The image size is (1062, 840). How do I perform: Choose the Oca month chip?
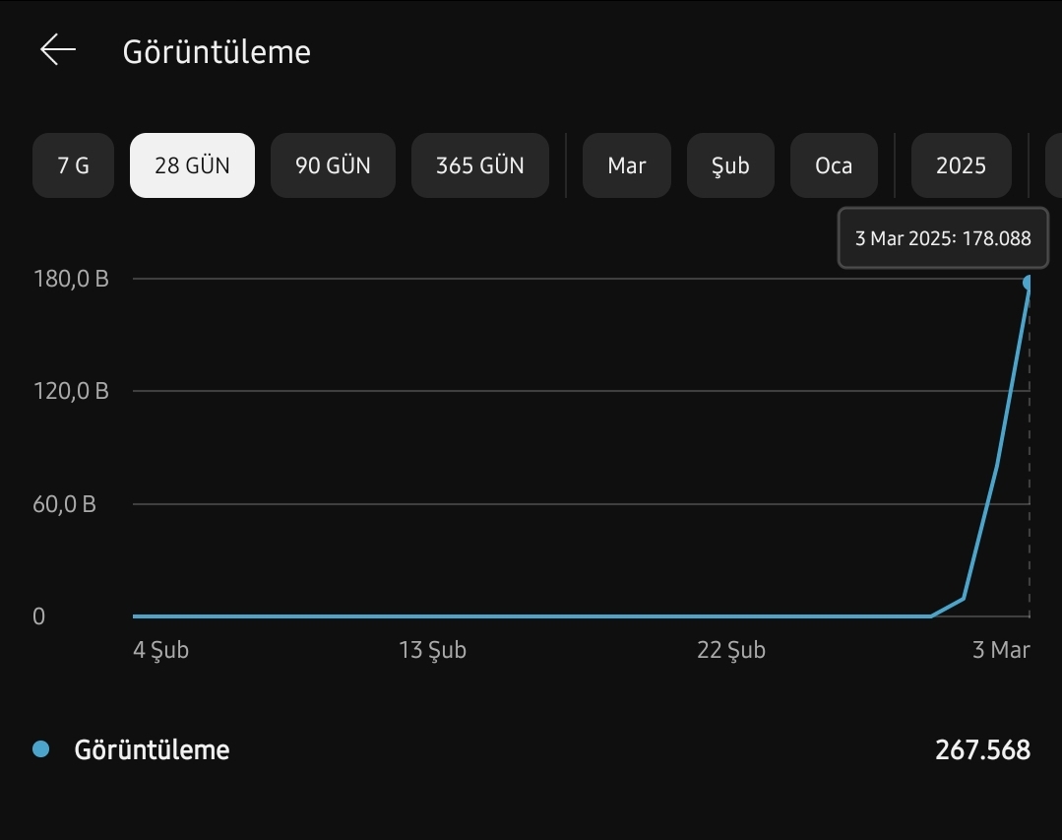(x=834, y=165)
